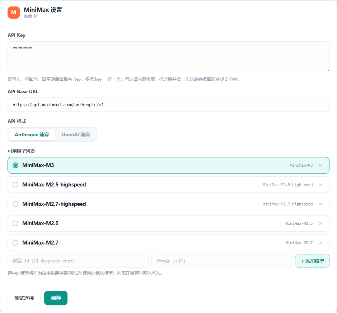Click the green 保存 button
This screenshot has width=337, height=313.
56,298
